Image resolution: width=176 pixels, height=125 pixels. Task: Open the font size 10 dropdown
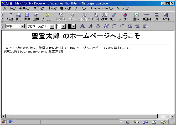[64, 26]
